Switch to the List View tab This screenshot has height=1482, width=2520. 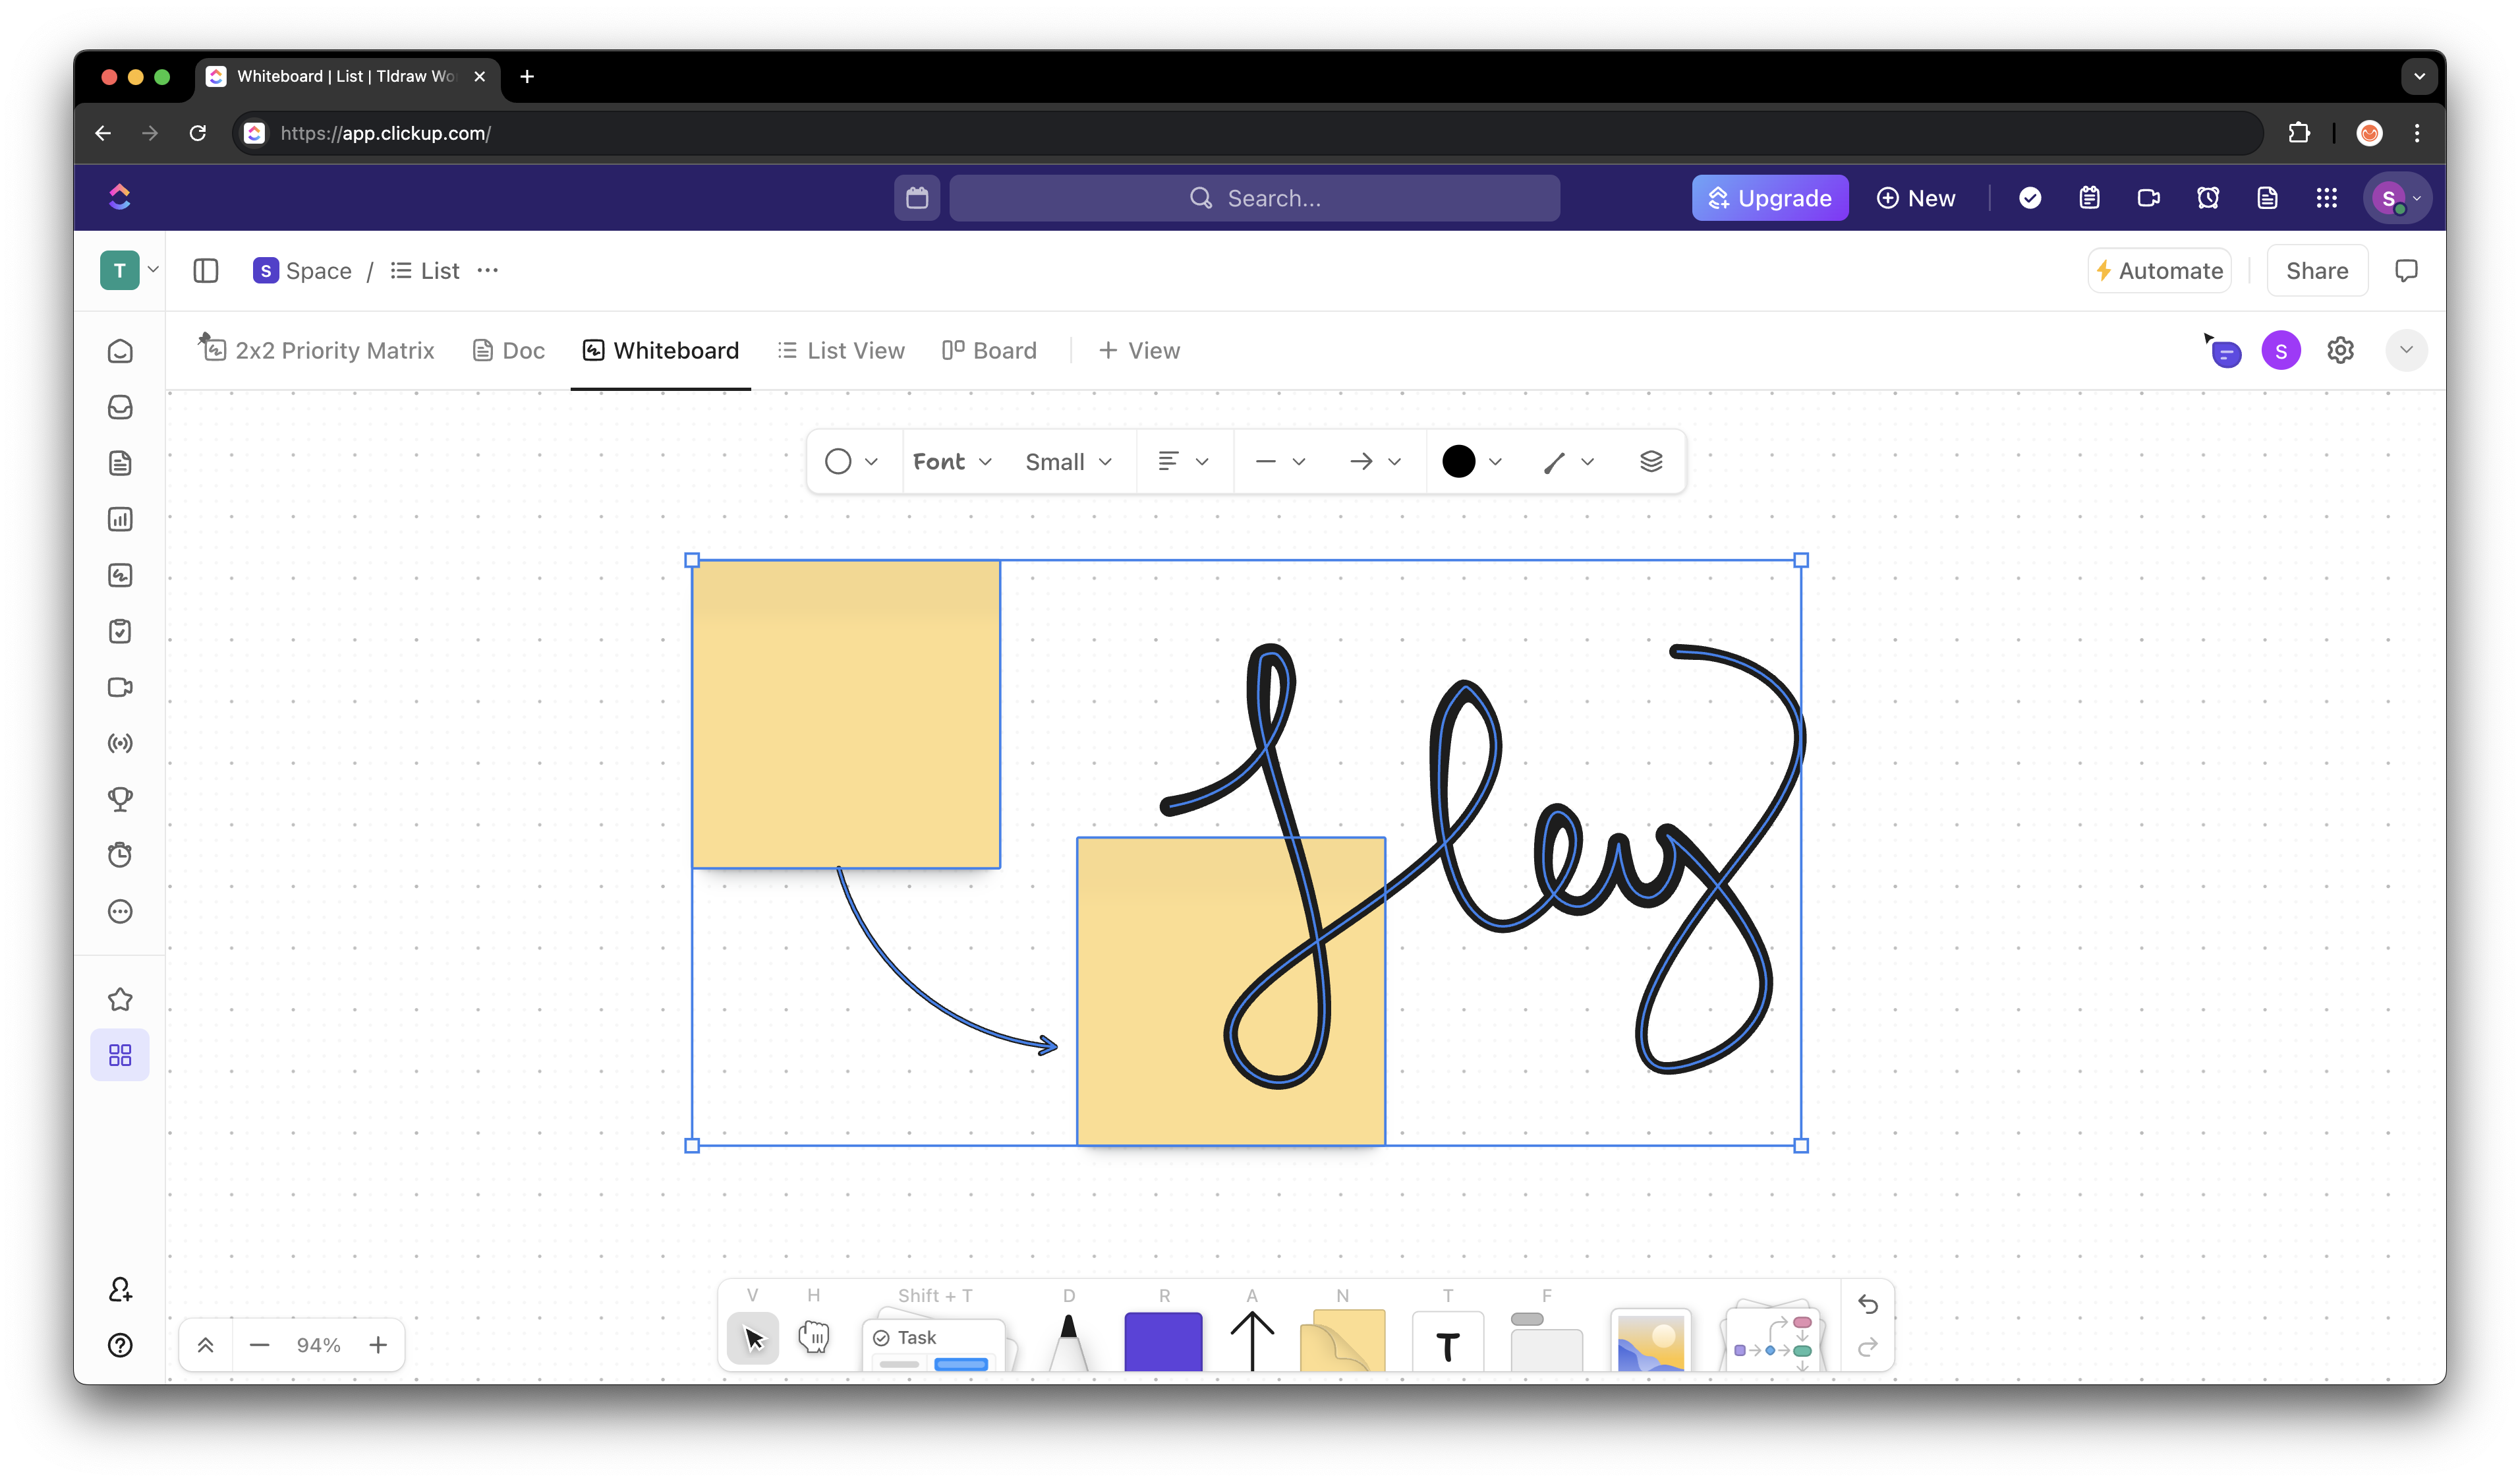pyautogui.click(x=841, y=350)
